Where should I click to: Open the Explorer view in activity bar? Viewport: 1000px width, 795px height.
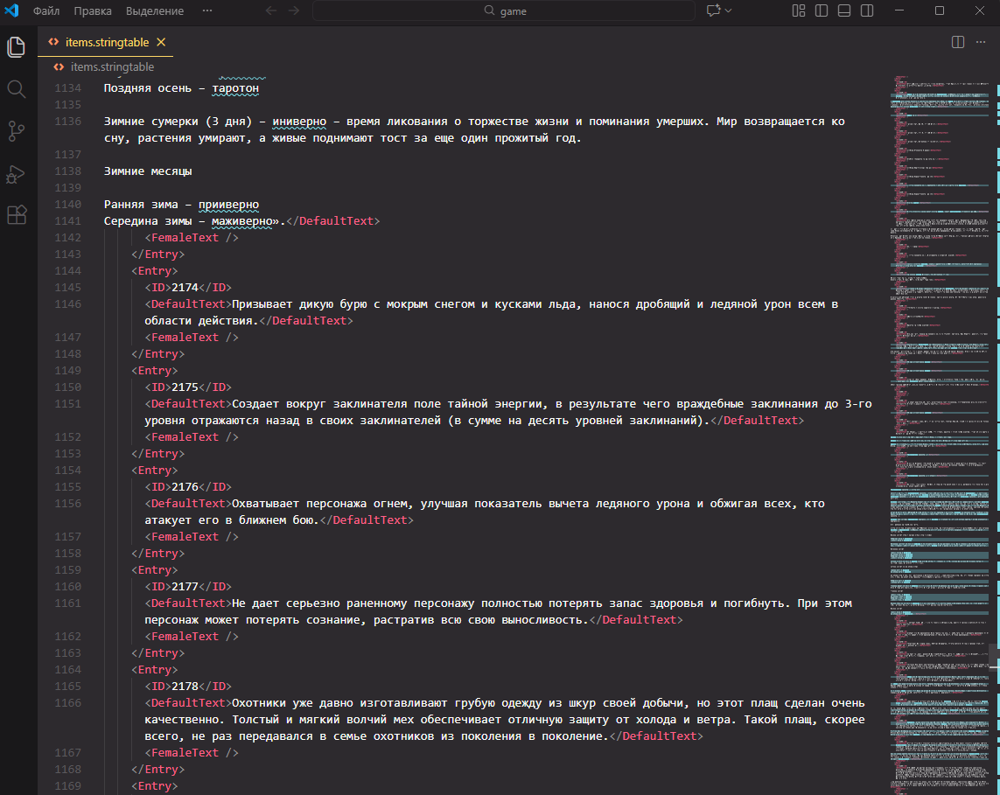[16, 47]
